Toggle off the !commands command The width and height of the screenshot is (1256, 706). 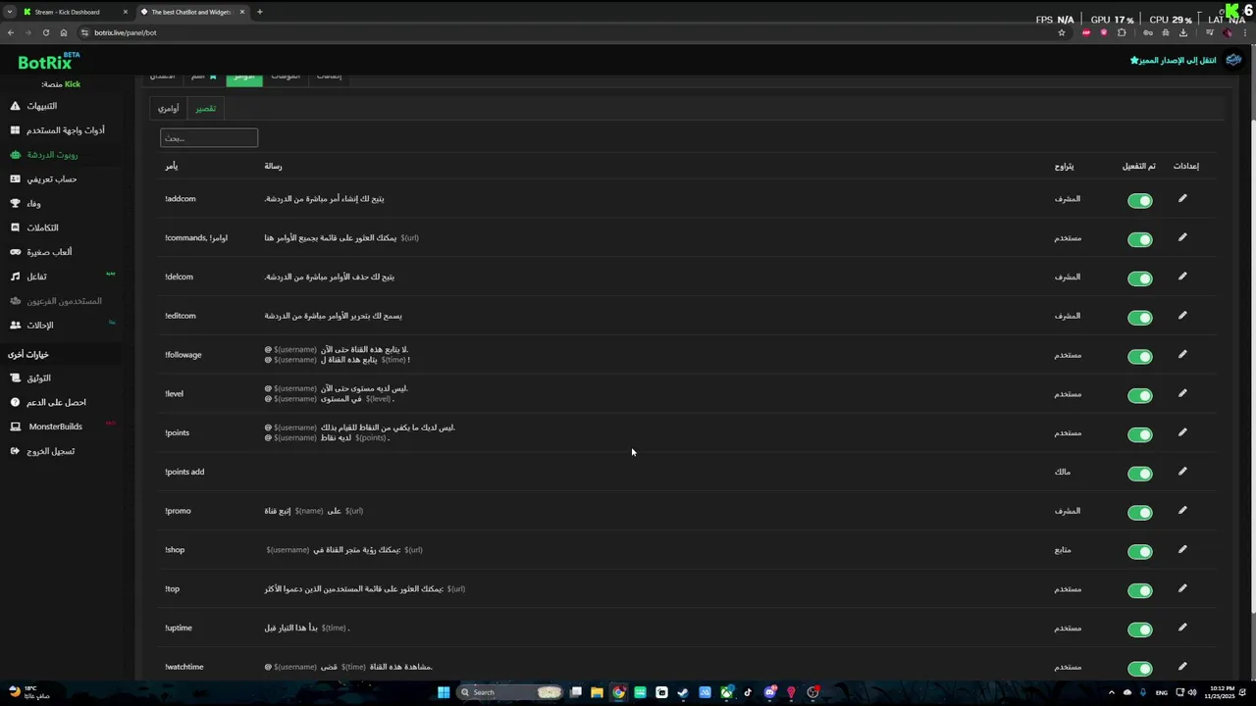(1139, 239)
